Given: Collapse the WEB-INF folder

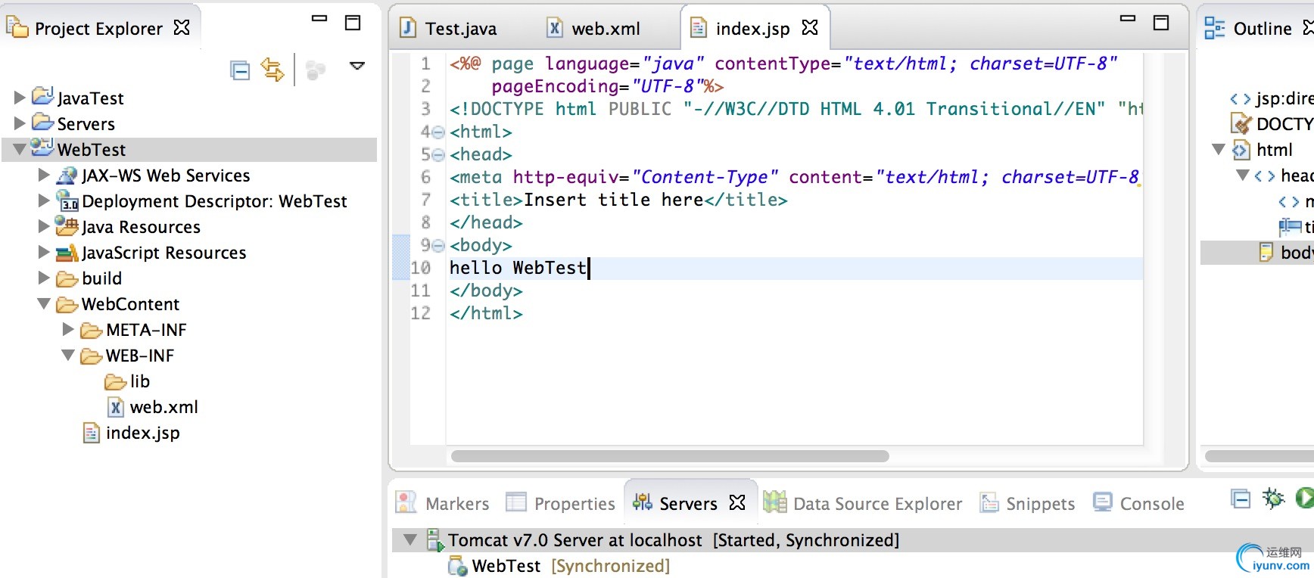Looking at the screenshot, I should pyautogui.click(x=68, y=355).
